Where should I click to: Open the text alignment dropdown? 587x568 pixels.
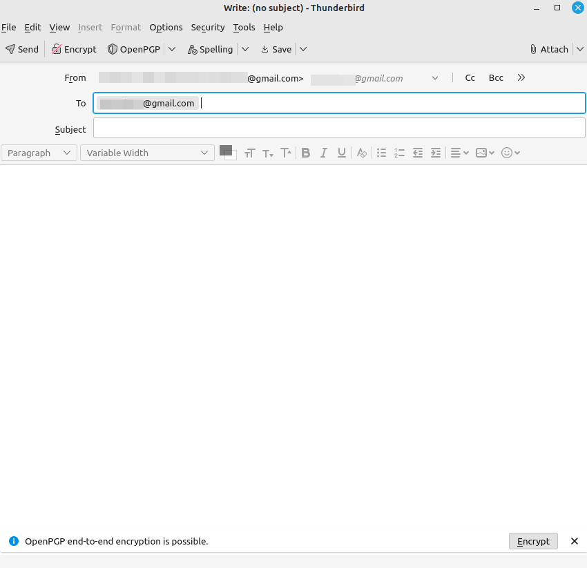(460, 153)
